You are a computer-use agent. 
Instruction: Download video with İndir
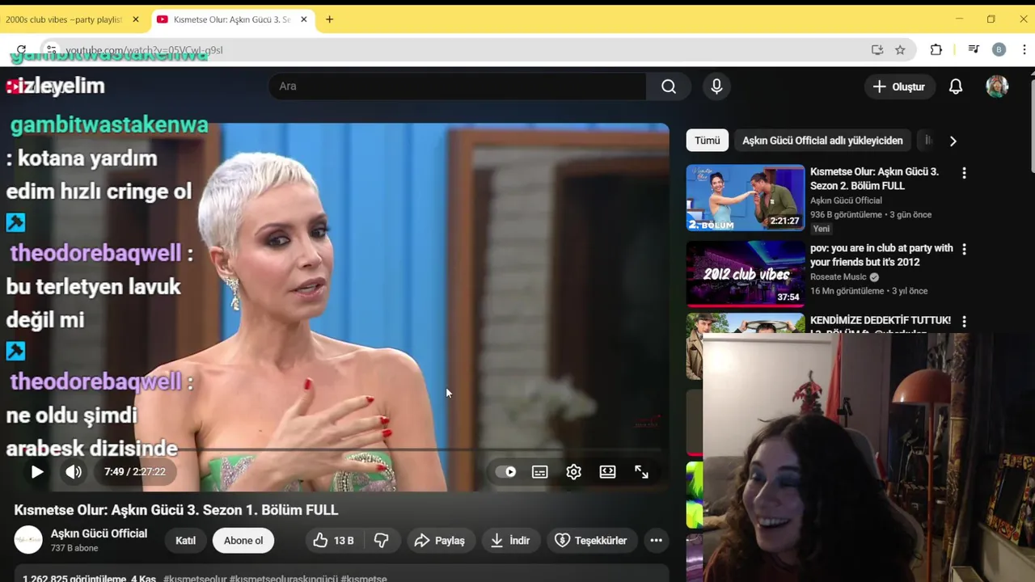(x=510, y=540)
